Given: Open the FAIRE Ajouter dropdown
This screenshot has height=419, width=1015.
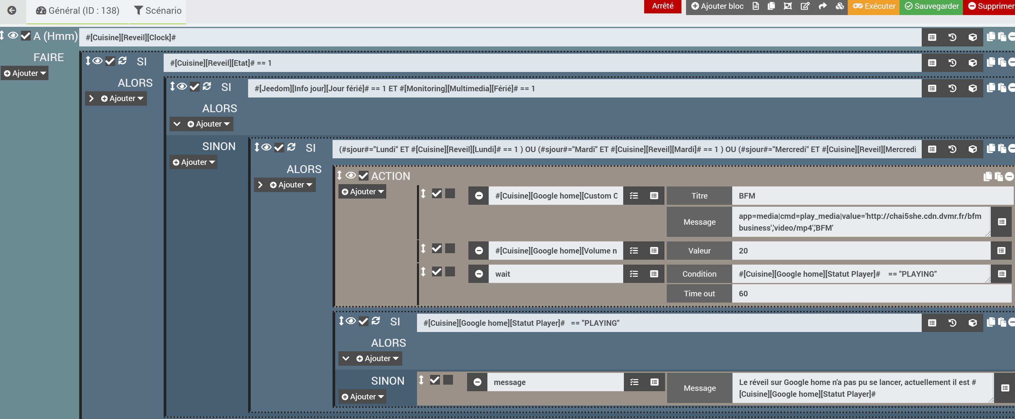Looking at the screenshot, I should (x=25, y=73).
